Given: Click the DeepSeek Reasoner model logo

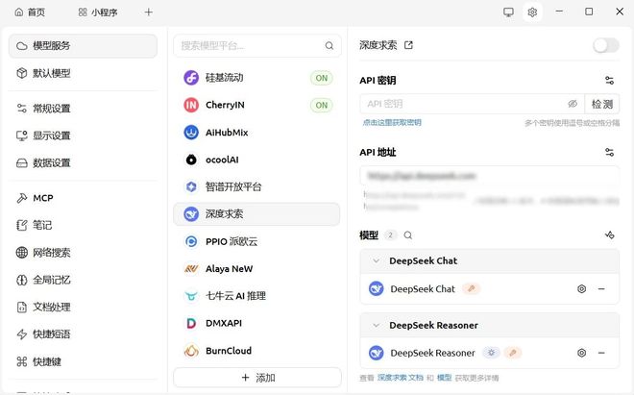Looking at the screenshot, I should pos(376,353).
